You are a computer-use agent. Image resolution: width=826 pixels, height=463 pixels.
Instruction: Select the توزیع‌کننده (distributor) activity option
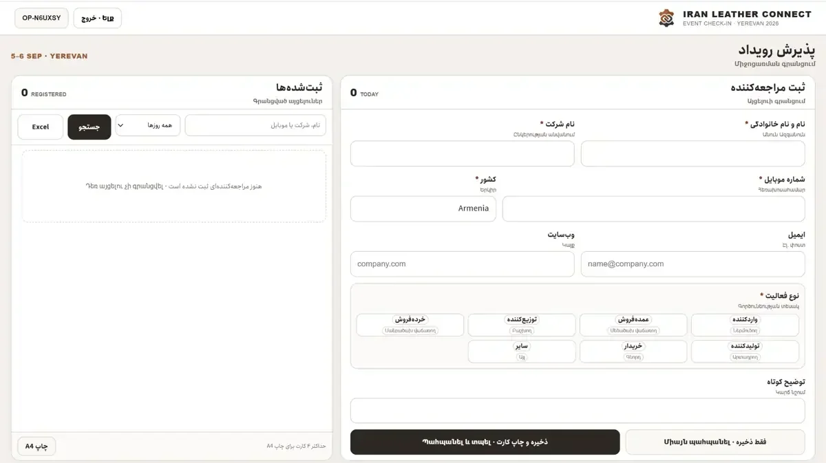pos(522,325)
